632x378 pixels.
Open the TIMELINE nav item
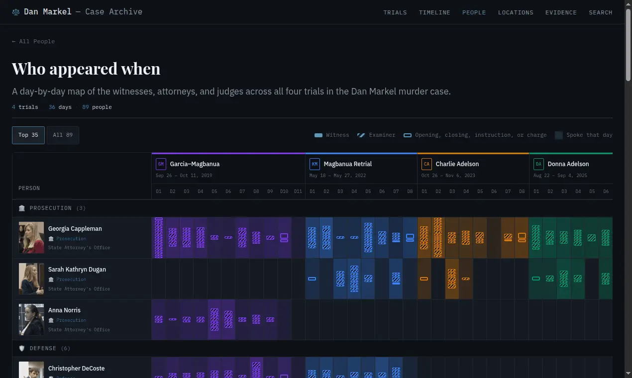tap(434, 12)
